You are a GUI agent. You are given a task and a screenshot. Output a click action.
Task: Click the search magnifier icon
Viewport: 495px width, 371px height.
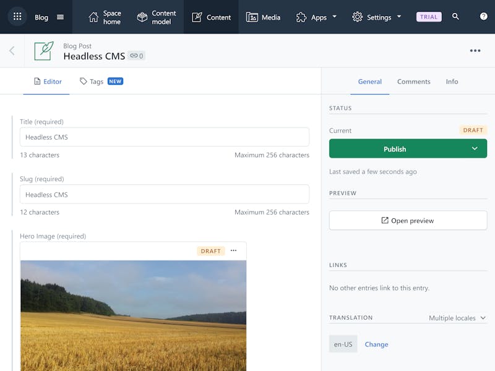click(455, 17)
